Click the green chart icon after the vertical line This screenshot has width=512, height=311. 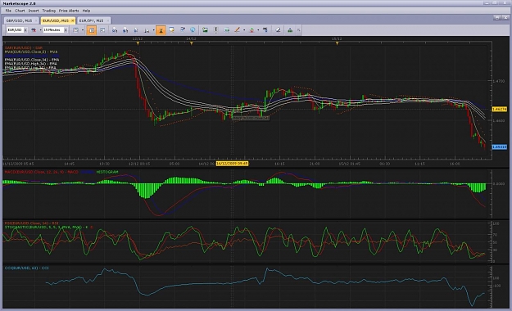[227, 30]
